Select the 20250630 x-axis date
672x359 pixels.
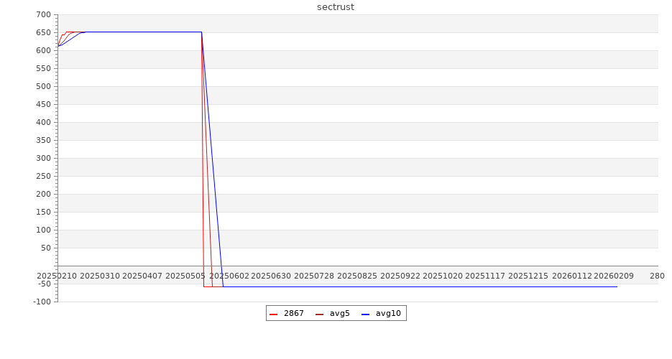click(x=271, y=276)
